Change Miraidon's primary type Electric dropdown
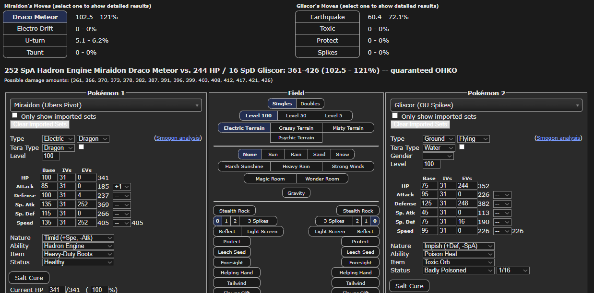 [58, 139]
